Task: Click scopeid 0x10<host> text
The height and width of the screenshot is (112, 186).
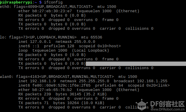Action: pos(100,46)
